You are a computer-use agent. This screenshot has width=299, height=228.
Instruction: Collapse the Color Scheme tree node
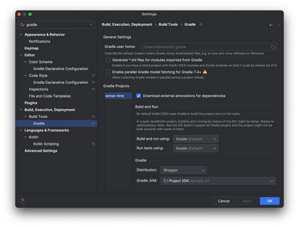coord(25,62)
